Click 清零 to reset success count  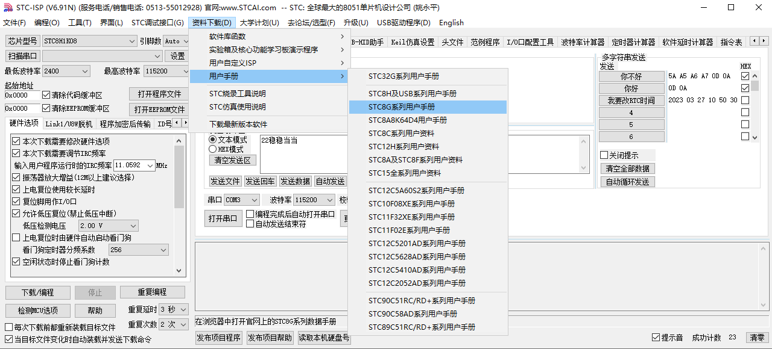(x=756, y=338)
